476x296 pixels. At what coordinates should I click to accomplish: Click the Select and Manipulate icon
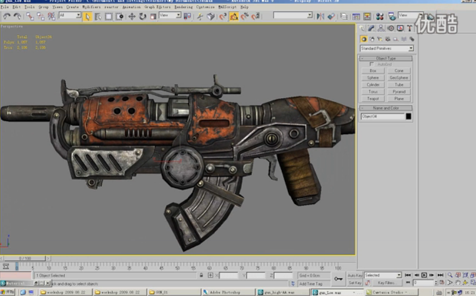[200, 16]
